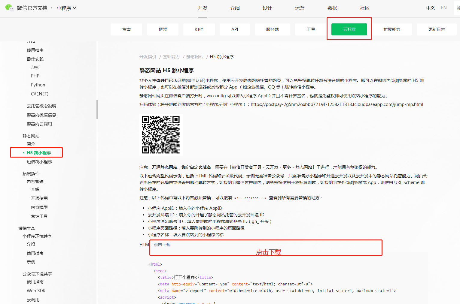Open 最佳实践 in the sidebar

(x=35, y=59)
